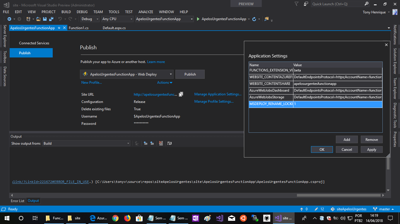Open feedback icon in the title bar
400x224 pixels.
[x=306, y=4]
